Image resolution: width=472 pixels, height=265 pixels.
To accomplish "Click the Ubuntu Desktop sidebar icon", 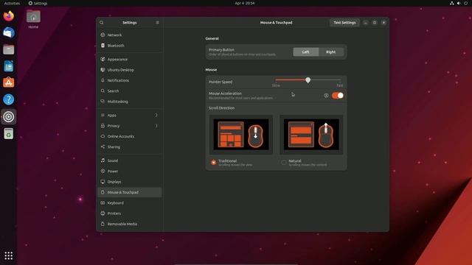I will click(103, 70).
